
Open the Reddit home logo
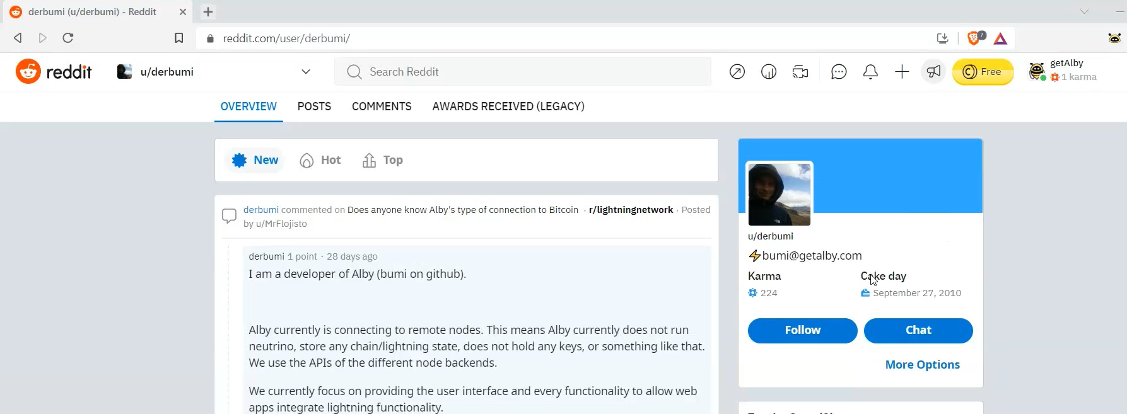(54, 72)
